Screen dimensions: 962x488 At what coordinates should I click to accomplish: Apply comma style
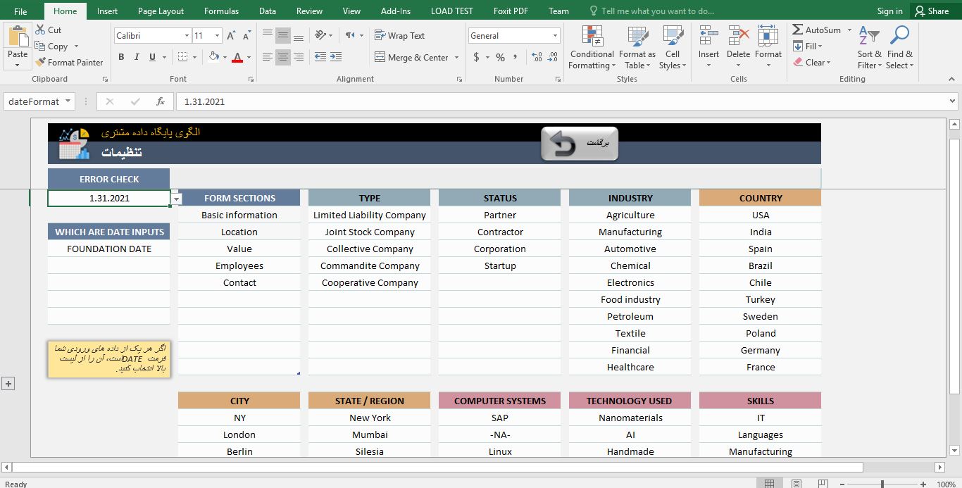(x=517, y=57)
